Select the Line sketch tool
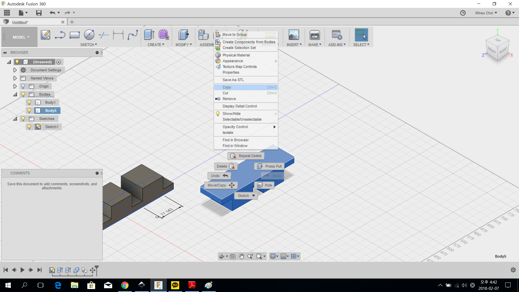 (60, 35)
